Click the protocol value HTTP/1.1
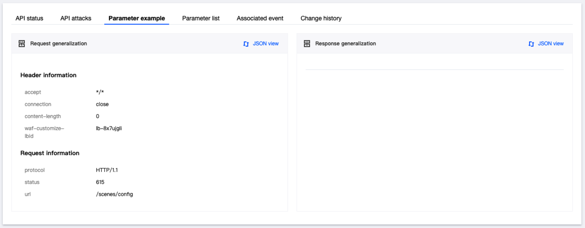 click(107, 170)
